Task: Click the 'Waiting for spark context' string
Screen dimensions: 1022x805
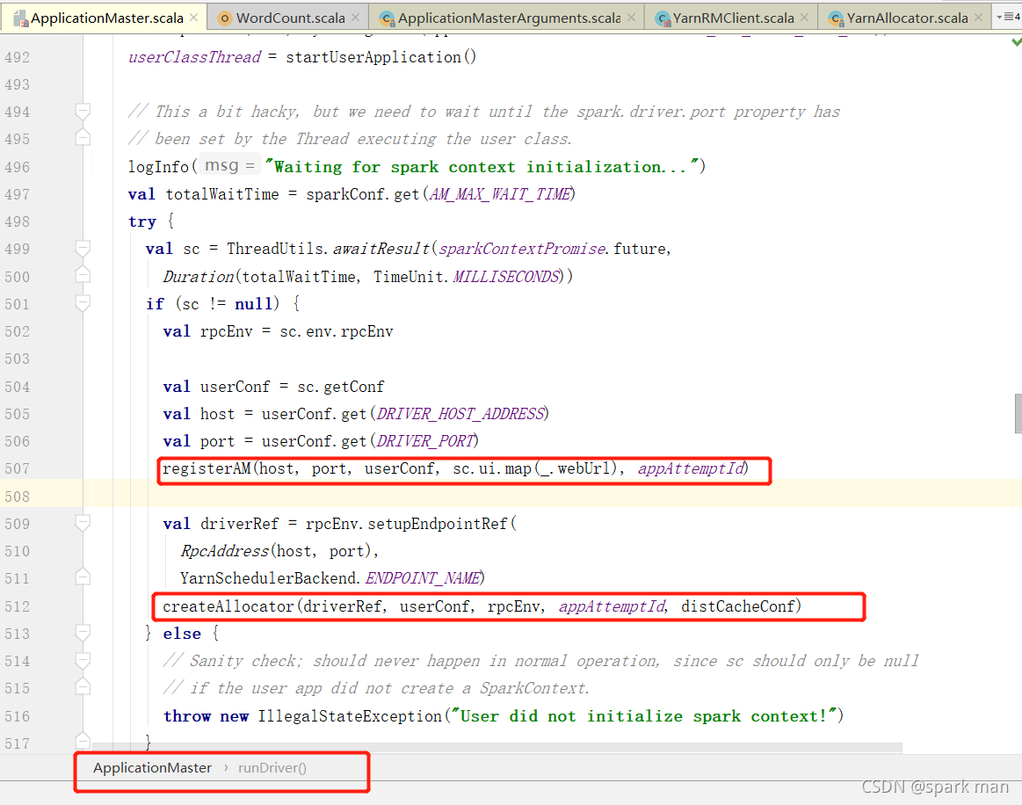Action: pos(481,167)
